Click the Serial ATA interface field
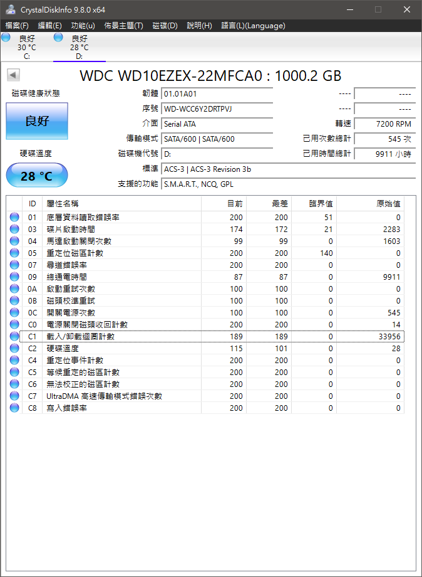The width and height of the screenshot is (422, 577). [217, 124]
